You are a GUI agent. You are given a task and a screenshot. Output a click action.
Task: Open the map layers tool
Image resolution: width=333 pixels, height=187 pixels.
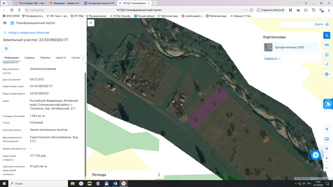(327, 35)
